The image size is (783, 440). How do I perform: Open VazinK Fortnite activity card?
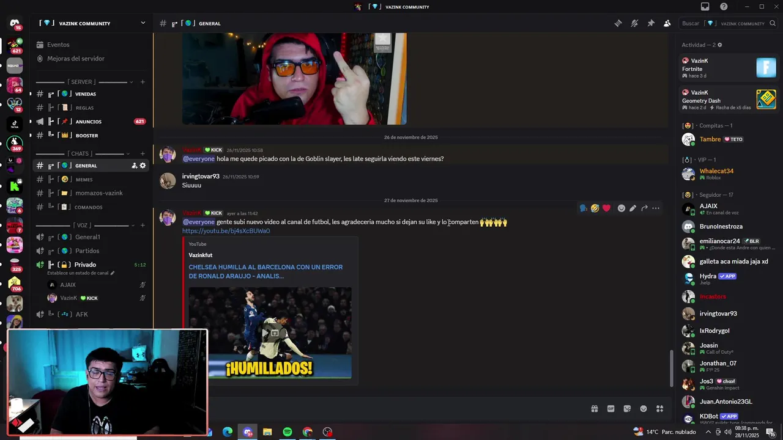pyautogui.click(x=729, y=68)
